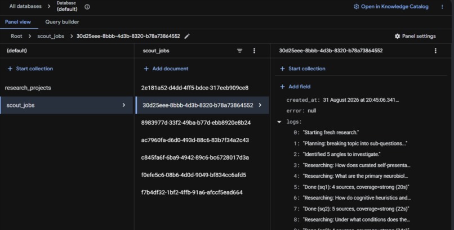Click the Panel settings gear icon
454x230 pixels.
tap(397, 36)
